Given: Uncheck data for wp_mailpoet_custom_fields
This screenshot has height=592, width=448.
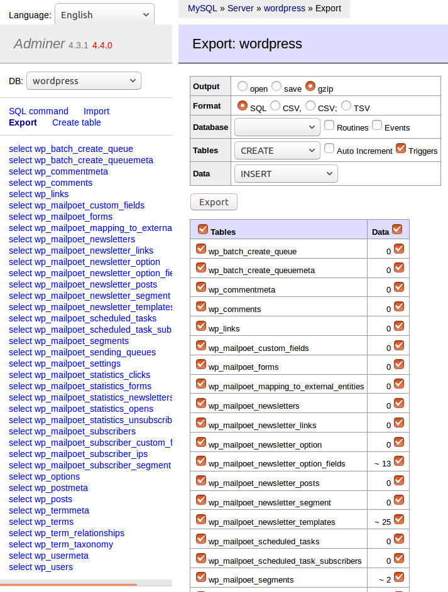Looking at the screenshot, I should click(x=399, y=345).
